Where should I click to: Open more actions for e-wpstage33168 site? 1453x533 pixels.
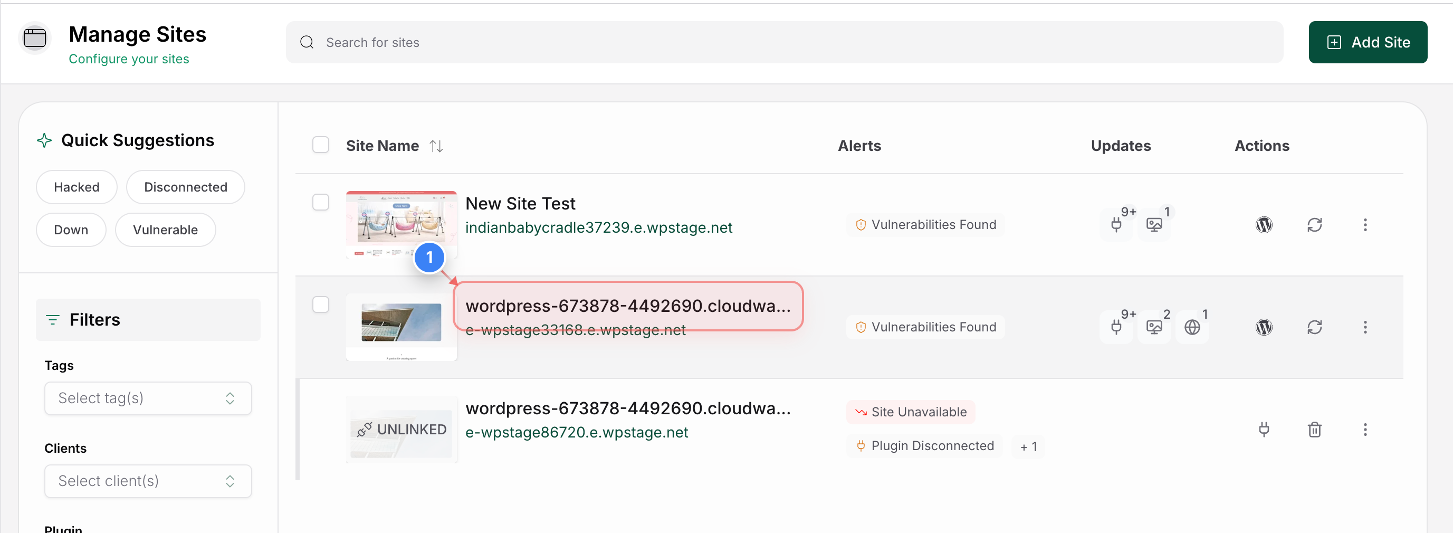point(1365,327)
